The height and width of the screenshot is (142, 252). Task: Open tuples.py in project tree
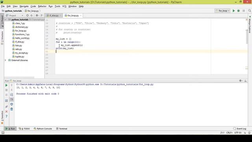tap(20, 56)
